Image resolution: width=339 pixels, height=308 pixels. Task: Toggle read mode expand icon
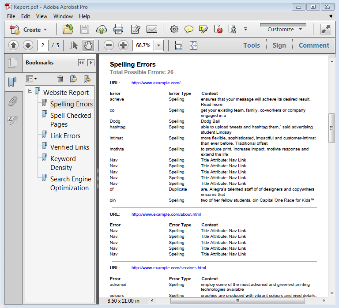tap(326, 29)
